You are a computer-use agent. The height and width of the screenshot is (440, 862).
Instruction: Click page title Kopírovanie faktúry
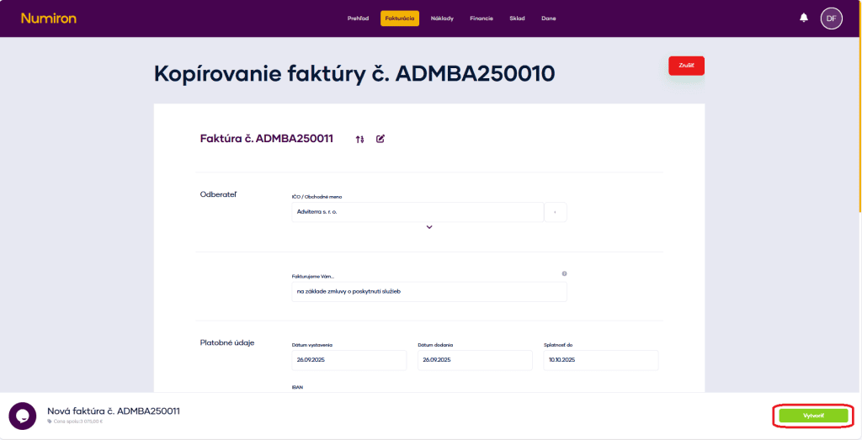coord(354,73)
